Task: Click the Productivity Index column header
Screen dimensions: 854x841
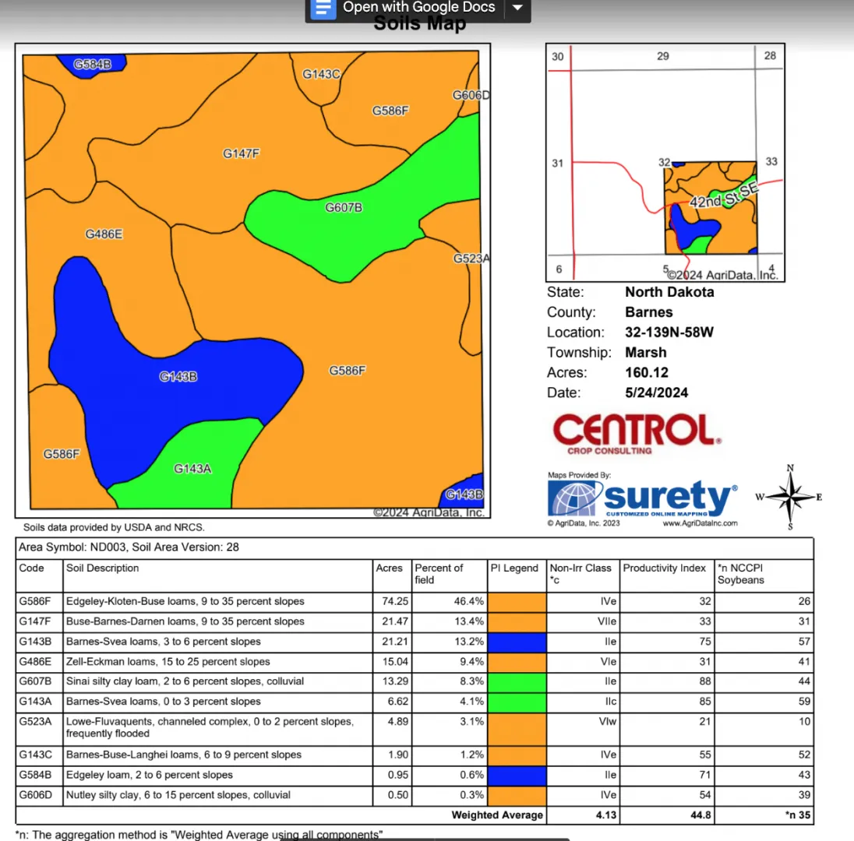Action: click(665, 568)
